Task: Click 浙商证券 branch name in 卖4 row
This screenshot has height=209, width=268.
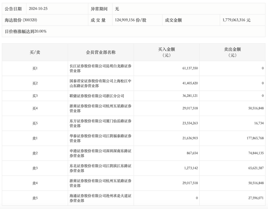Action: pyautogui.click(x=100, y=183)
